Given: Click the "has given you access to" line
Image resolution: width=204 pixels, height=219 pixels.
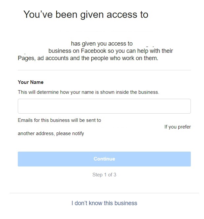Looking at the screenshot, I should coord(102,44).
